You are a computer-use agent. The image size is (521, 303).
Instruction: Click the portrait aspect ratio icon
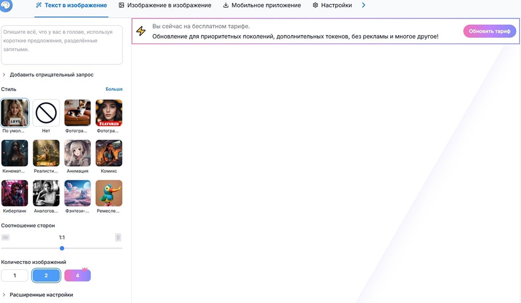coord(118,237)
